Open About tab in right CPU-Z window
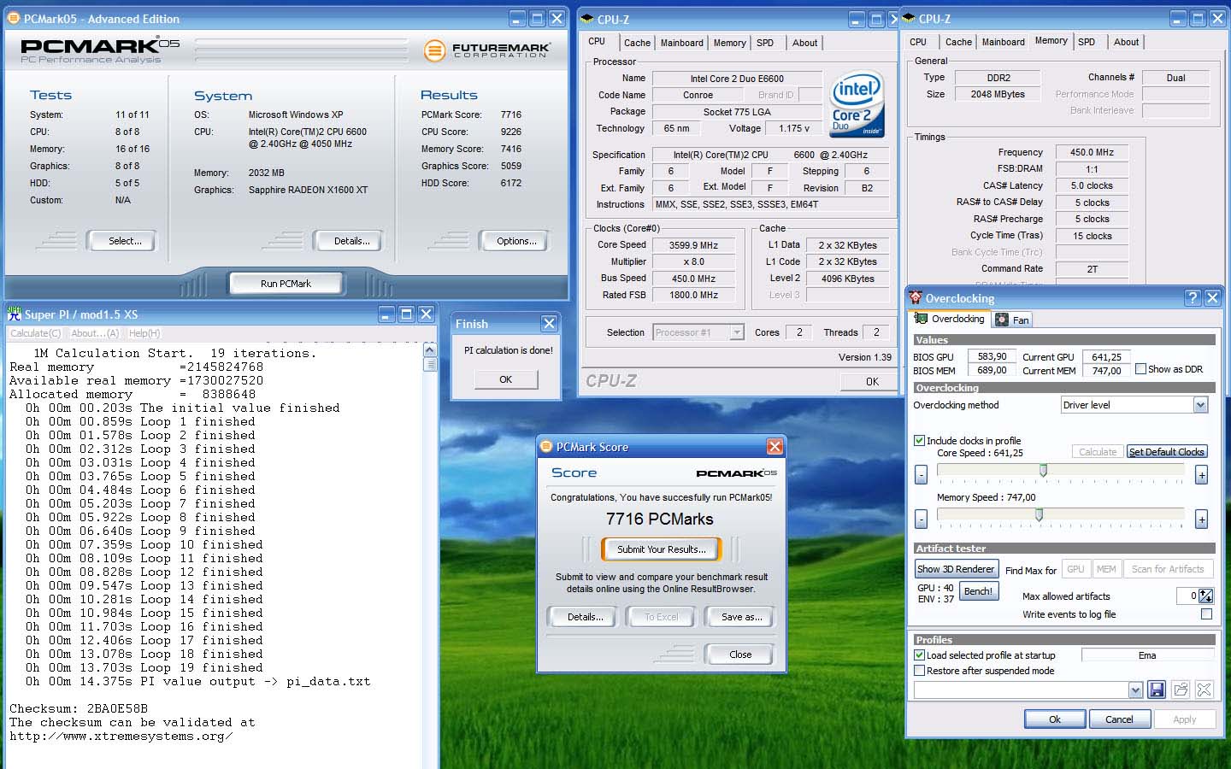Screen dimensions: 1231x769 (1126, 42)
